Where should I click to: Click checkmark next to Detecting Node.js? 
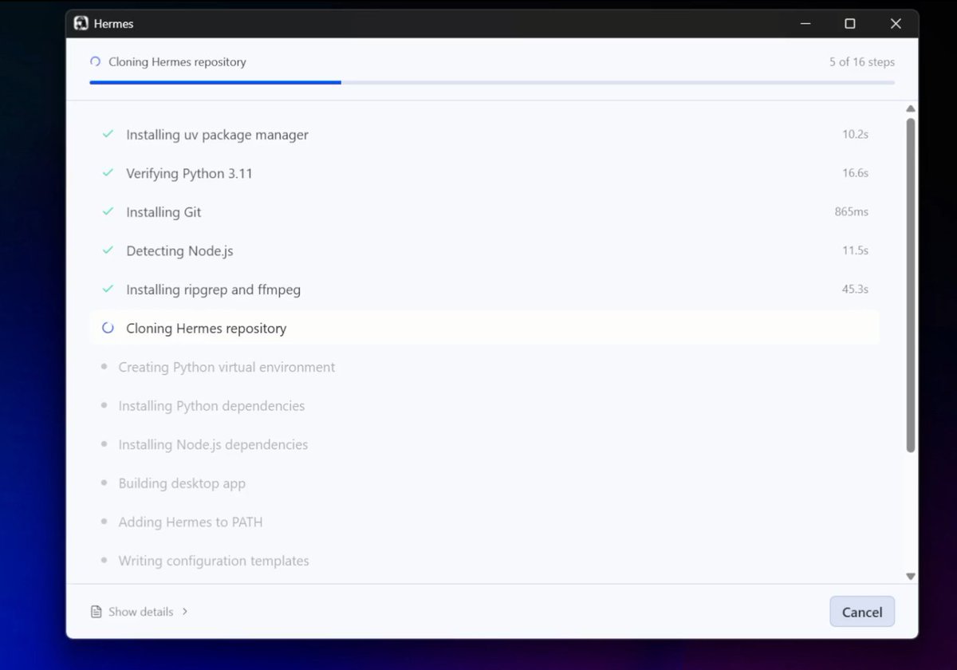108,250
